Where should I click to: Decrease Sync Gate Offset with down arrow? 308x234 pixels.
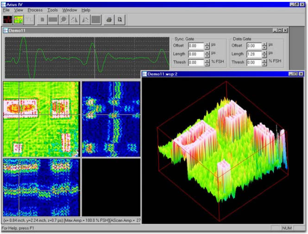click(207, 48)
